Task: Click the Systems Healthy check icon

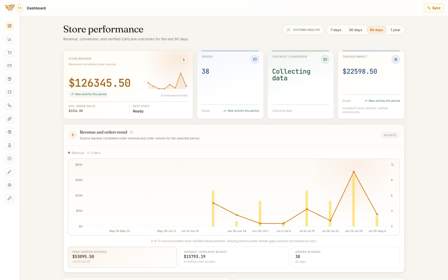Action: [x=288, y=30]
